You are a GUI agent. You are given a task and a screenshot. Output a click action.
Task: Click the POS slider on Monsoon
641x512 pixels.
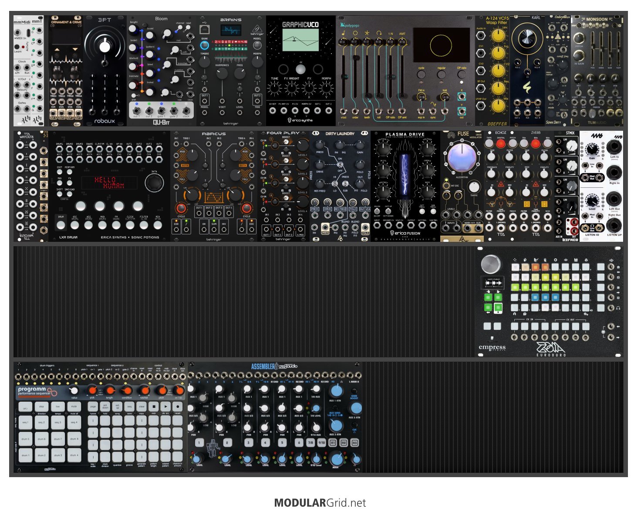coord(593,49)
